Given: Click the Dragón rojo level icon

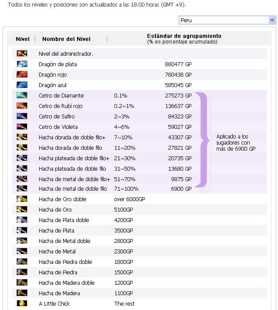Looking at the screenshot, I should [x=22, y=74].
